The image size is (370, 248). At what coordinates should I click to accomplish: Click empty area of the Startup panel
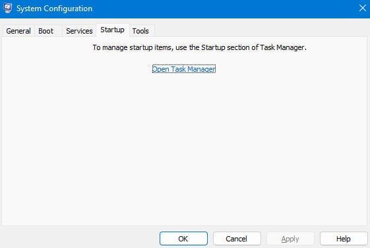[x=184, y=146]
